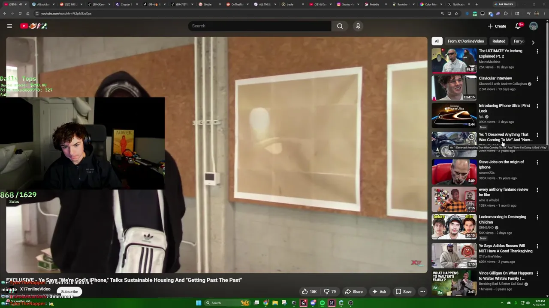The image size is (549, 308).
Task: Start voice search via the microphone icon
Action: [x=358, y=26]
